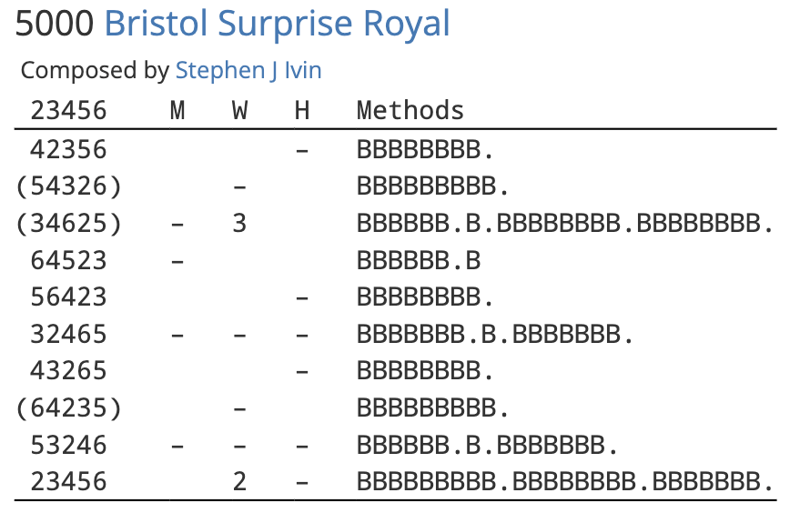The image size is (810, 513).
Task: Select course end 56423
Action: [x=68, y=297]
